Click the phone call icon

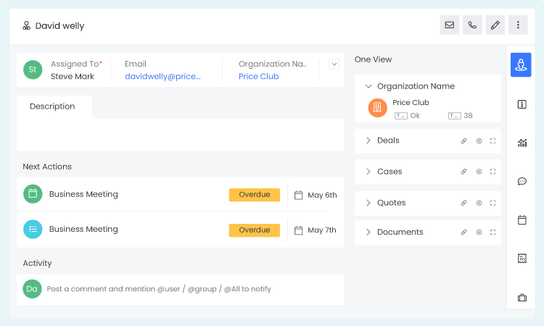coord(472,25)
